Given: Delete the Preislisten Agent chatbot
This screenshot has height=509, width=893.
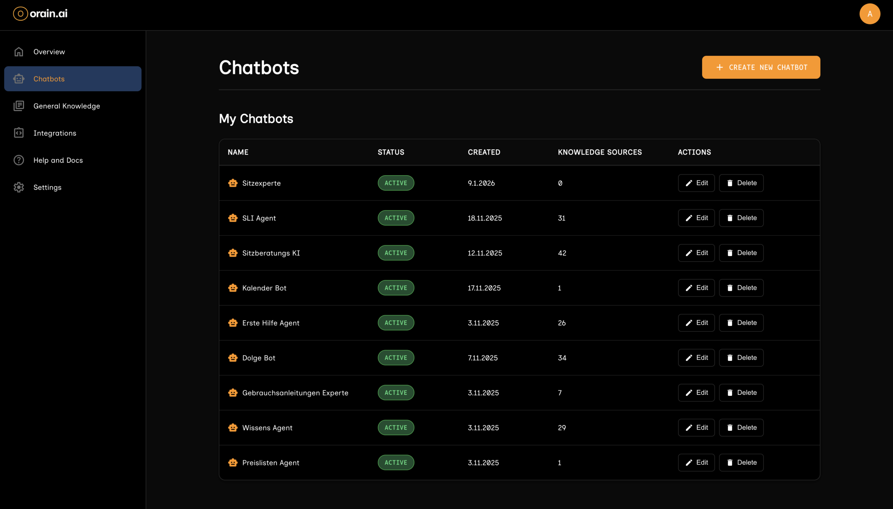Looking at the screenshot, I should [741, 463].
